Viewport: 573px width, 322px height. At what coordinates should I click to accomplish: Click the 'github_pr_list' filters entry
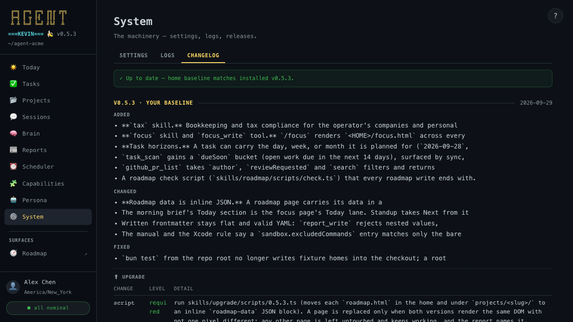point(278,167)
